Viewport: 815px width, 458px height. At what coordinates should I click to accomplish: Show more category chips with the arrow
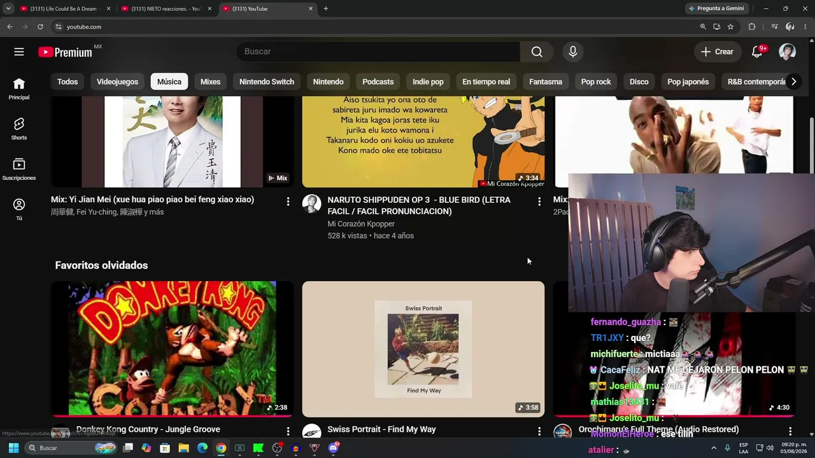pos(793,81)
